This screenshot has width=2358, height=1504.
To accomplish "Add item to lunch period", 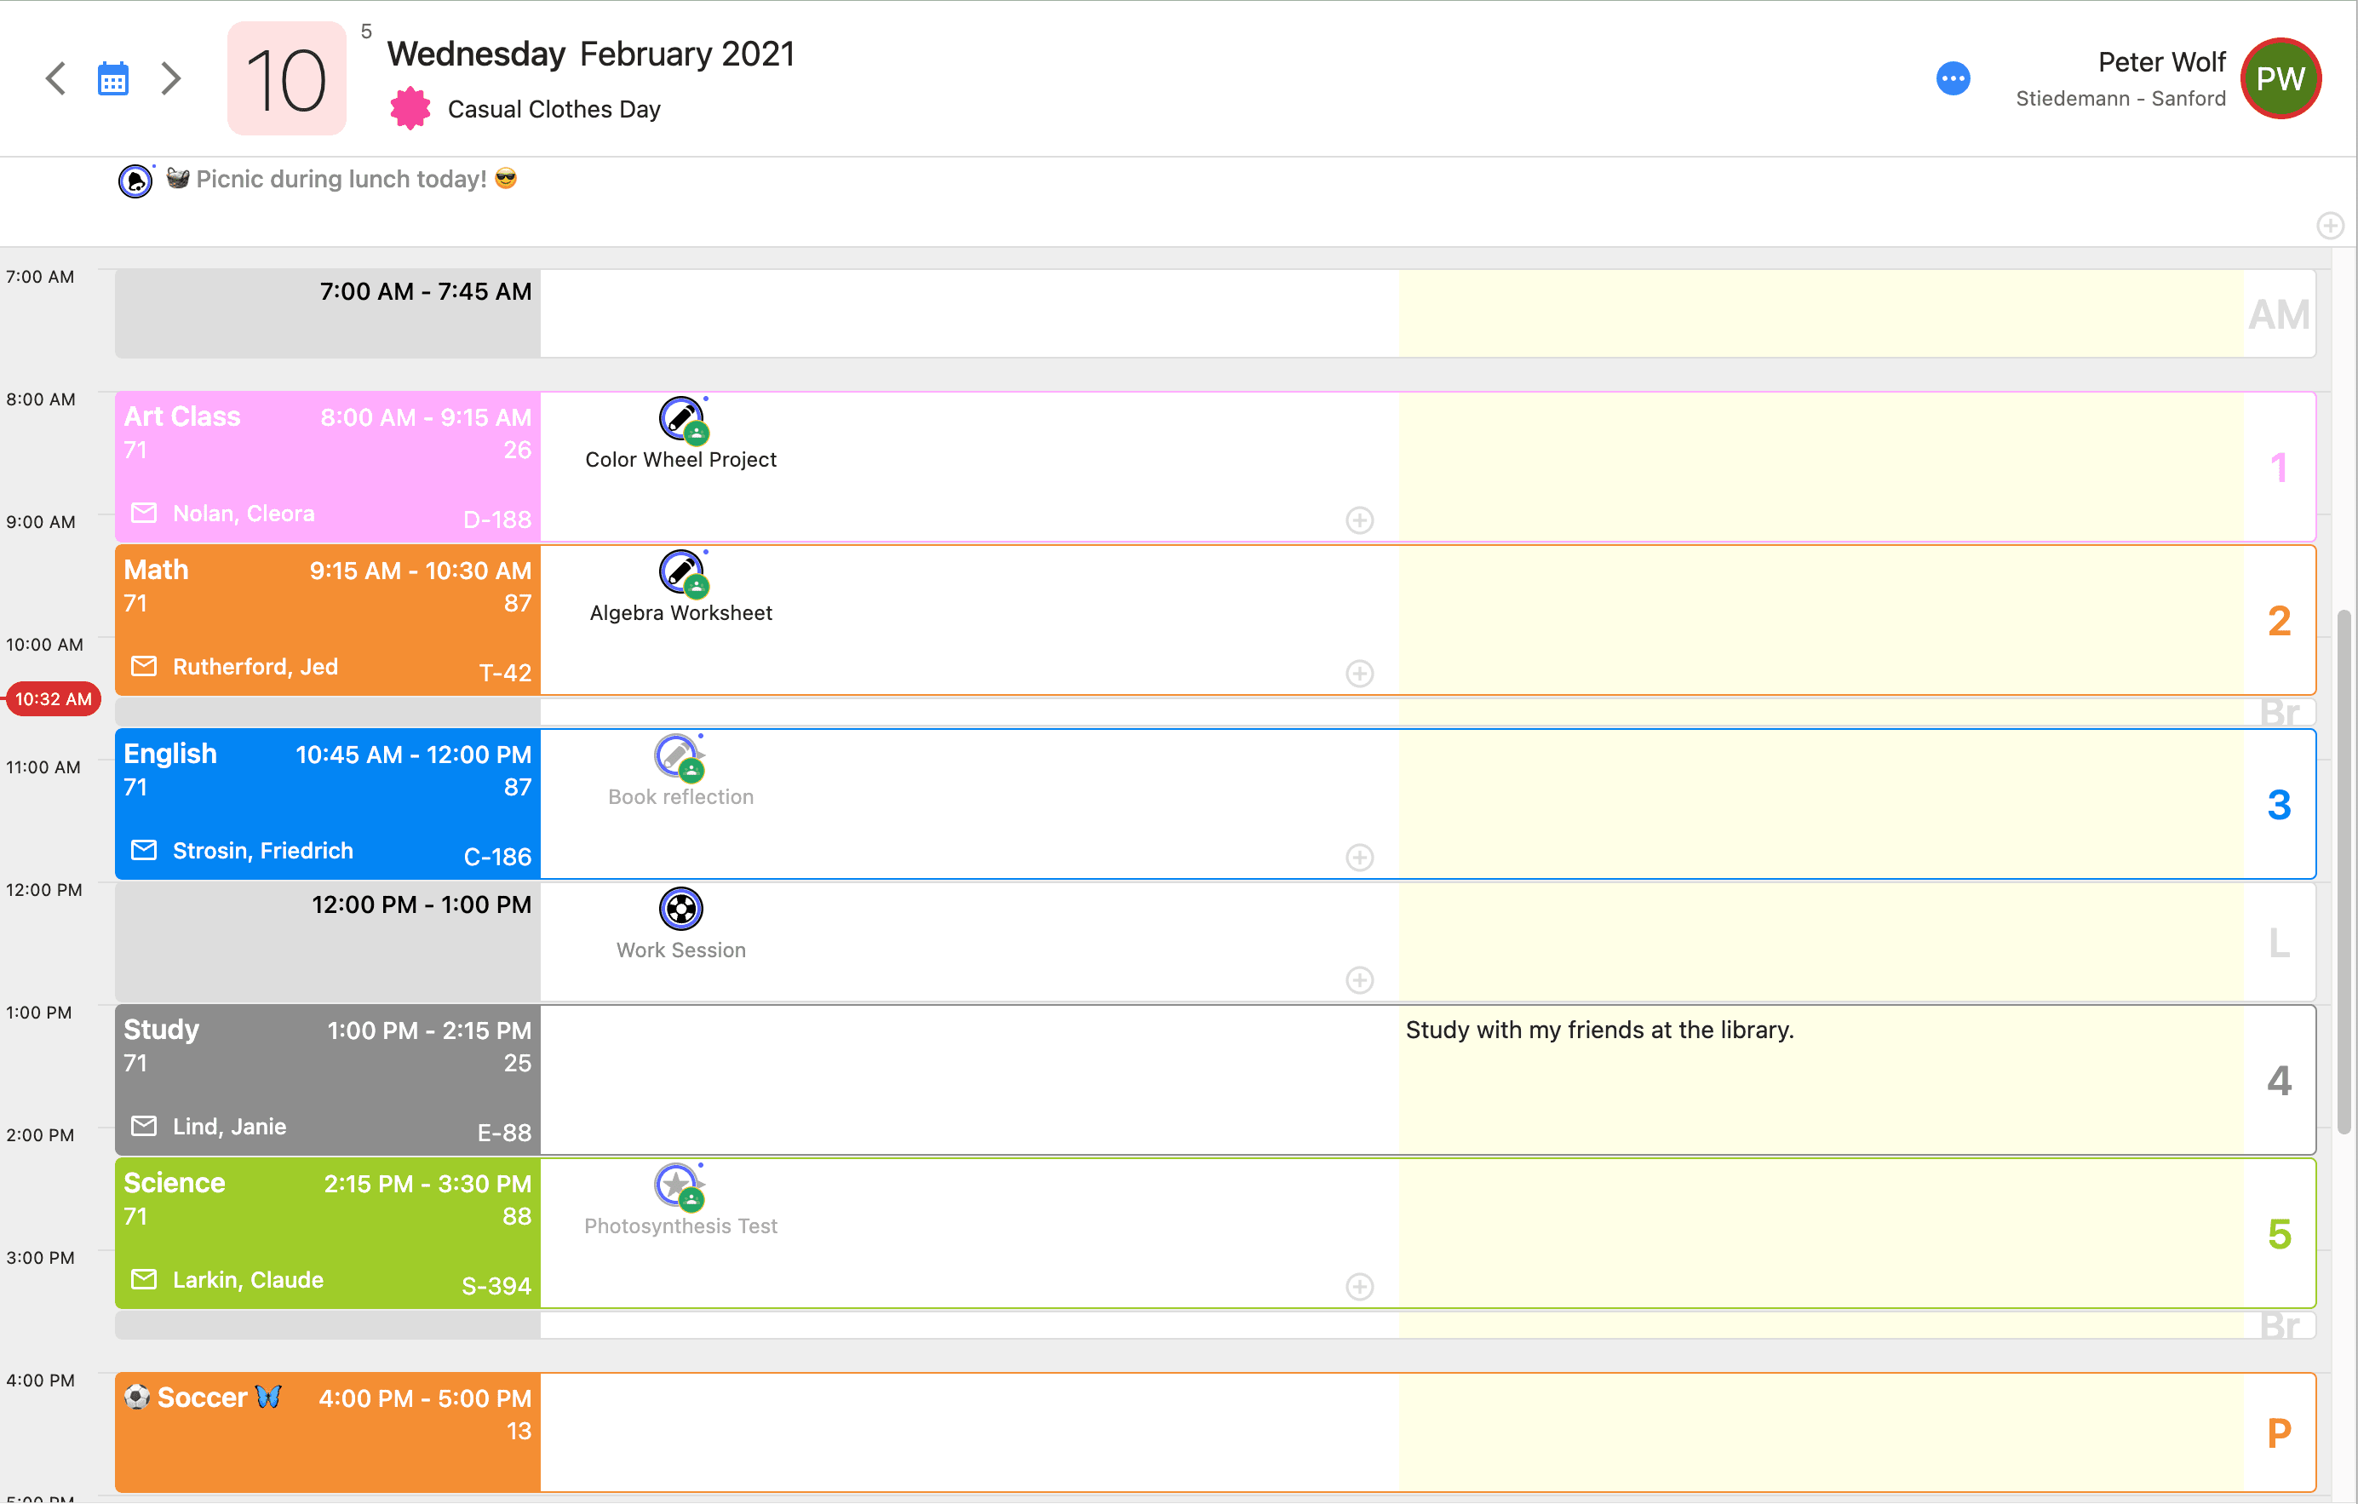I will (x=1358, y=980).
